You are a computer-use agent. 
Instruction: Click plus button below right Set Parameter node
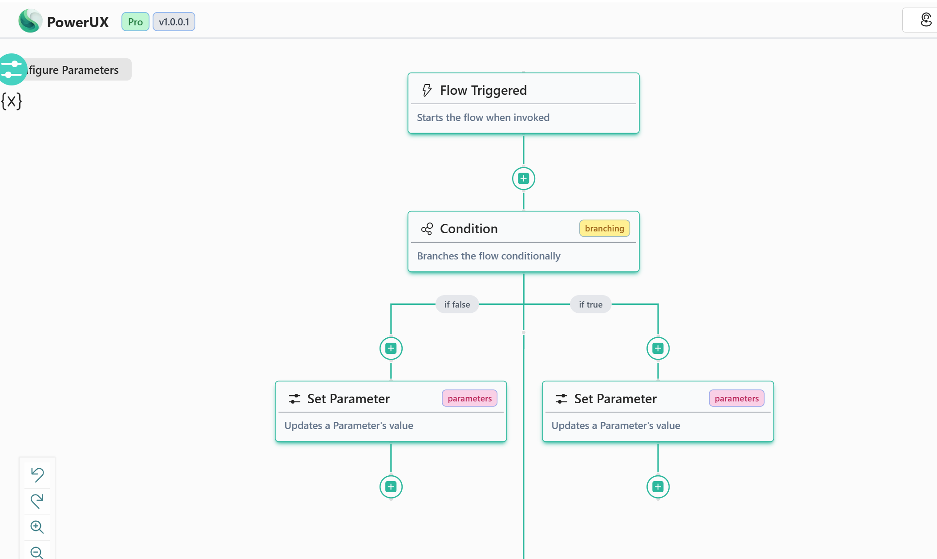pos(658,486)
